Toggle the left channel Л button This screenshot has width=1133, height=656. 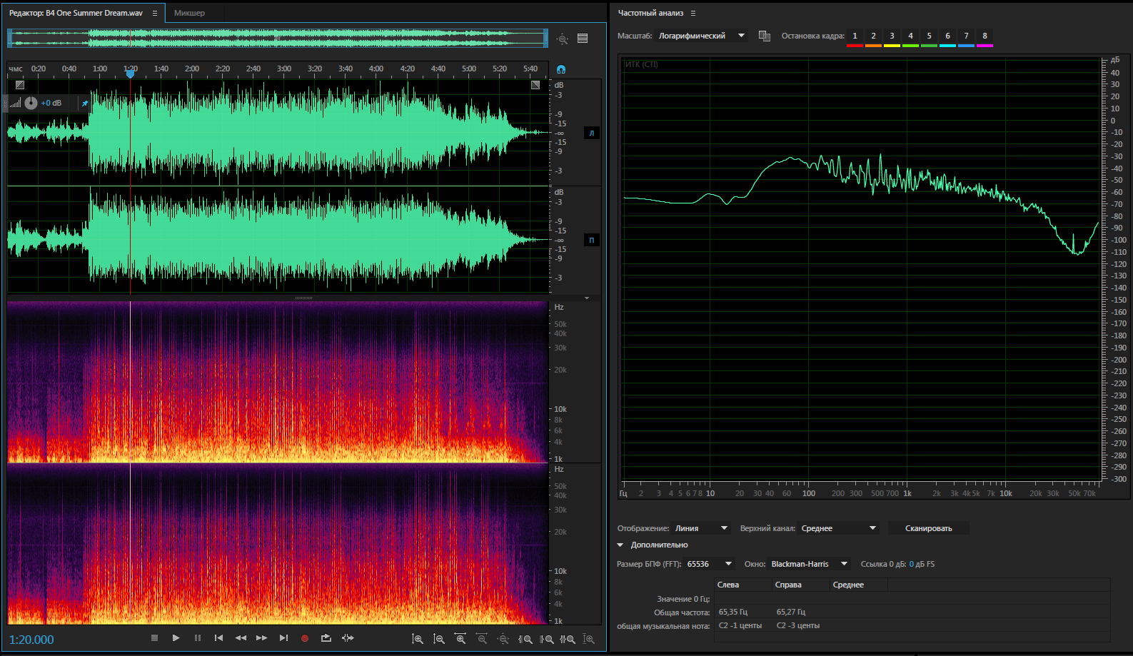(x=591, y=133)
